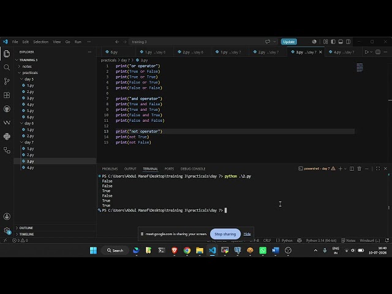Screen dimensions: 392x294
Task: Open the Manage gear icon
Action: tap(7, 230)
